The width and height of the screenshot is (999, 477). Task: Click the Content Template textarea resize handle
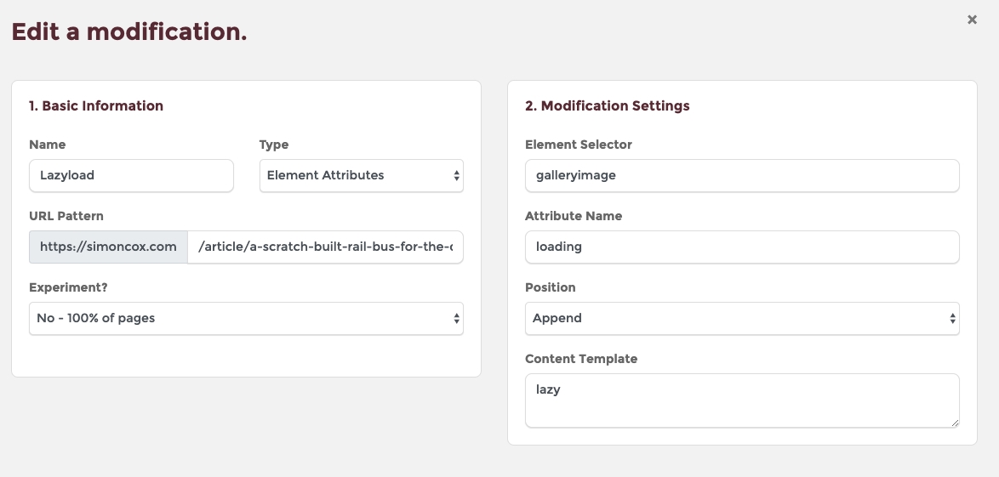[954, 422]
